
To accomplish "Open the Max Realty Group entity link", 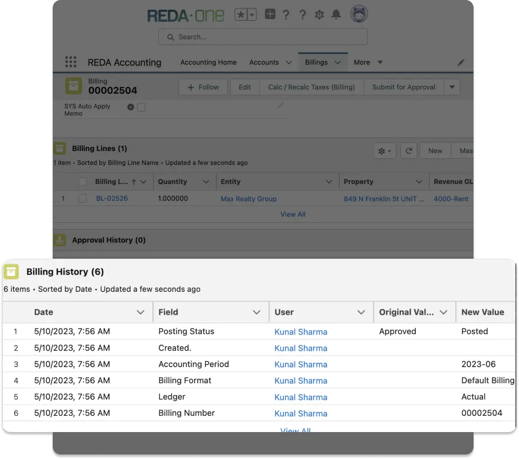I will (249, 199).
